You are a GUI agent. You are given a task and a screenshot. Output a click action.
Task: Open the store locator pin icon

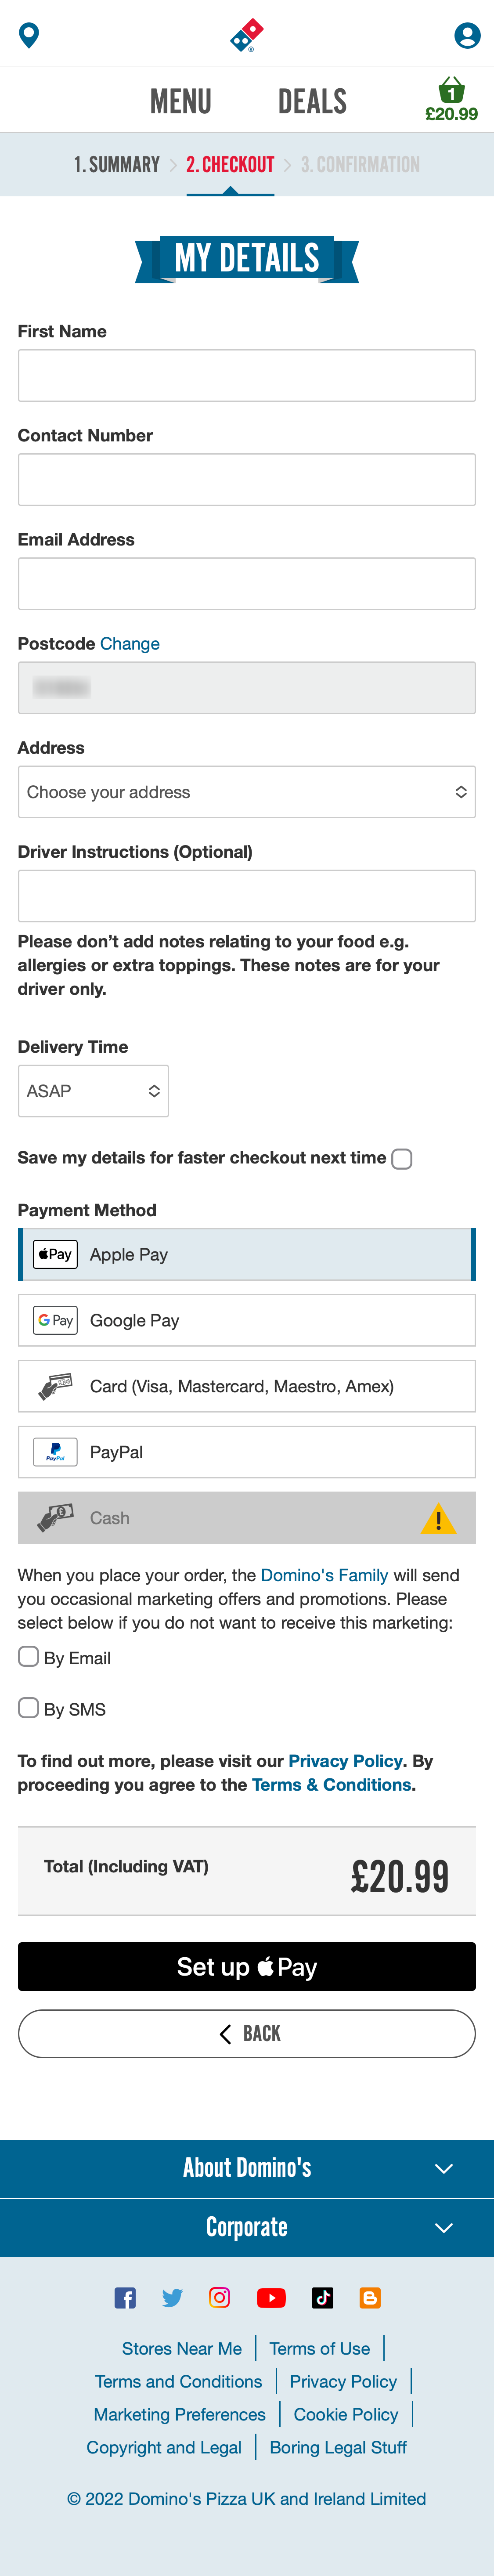[x=28, y=35]
